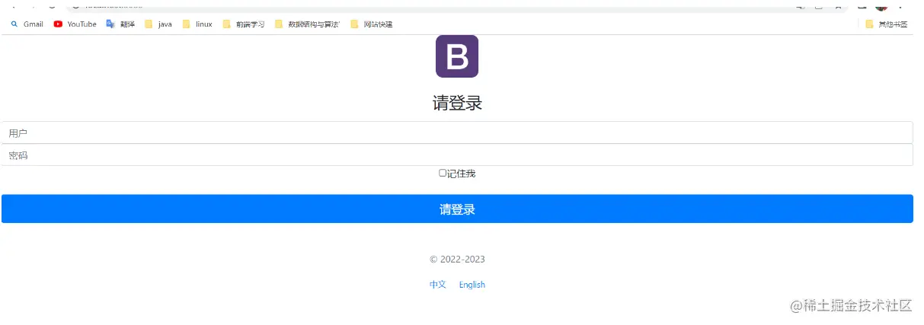Switch language to 中文
The height and width of the screenshot is (325, 924).
[438, 285]
